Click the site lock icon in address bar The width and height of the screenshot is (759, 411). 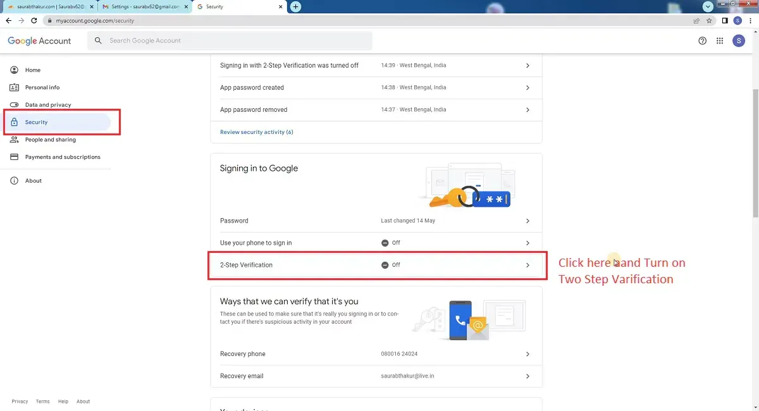[x=49, y=20]
